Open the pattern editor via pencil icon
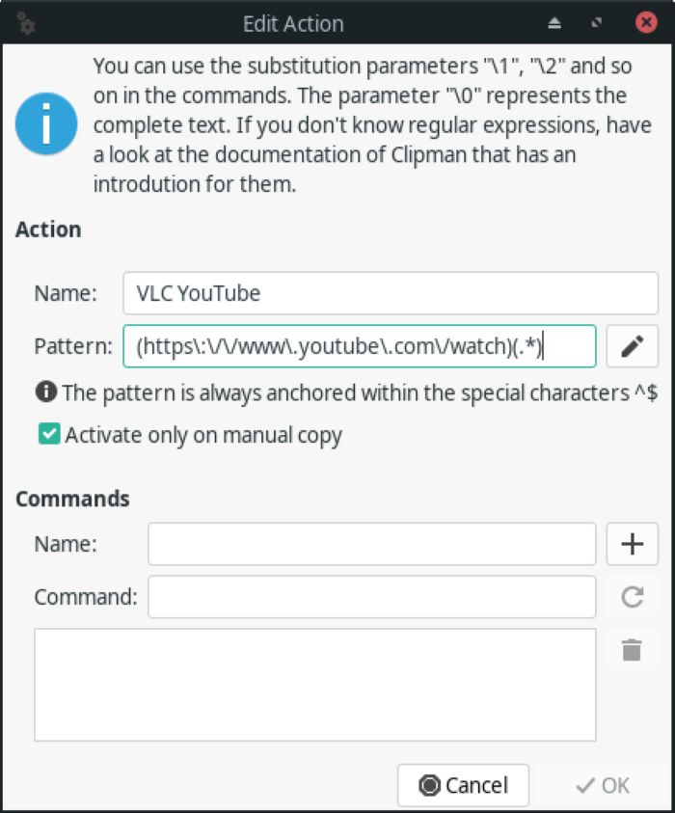Screen dimensions: 675x813 point(634,347)
